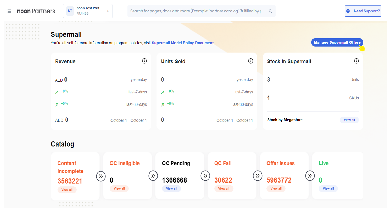Click the Need Support? button
387x211 pixels.
363,11
